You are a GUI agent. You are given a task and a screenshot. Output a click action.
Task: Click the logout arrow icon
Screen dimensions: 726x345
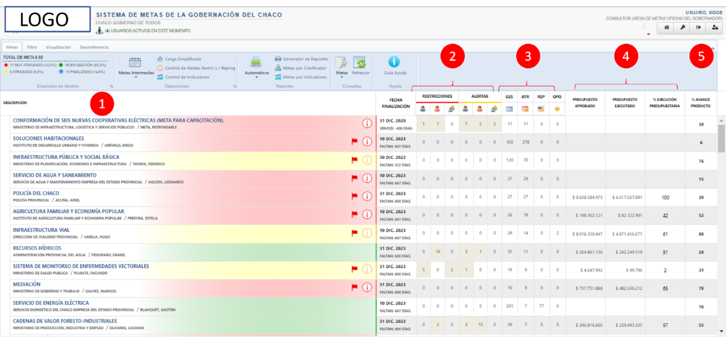(x=698, y=28)
